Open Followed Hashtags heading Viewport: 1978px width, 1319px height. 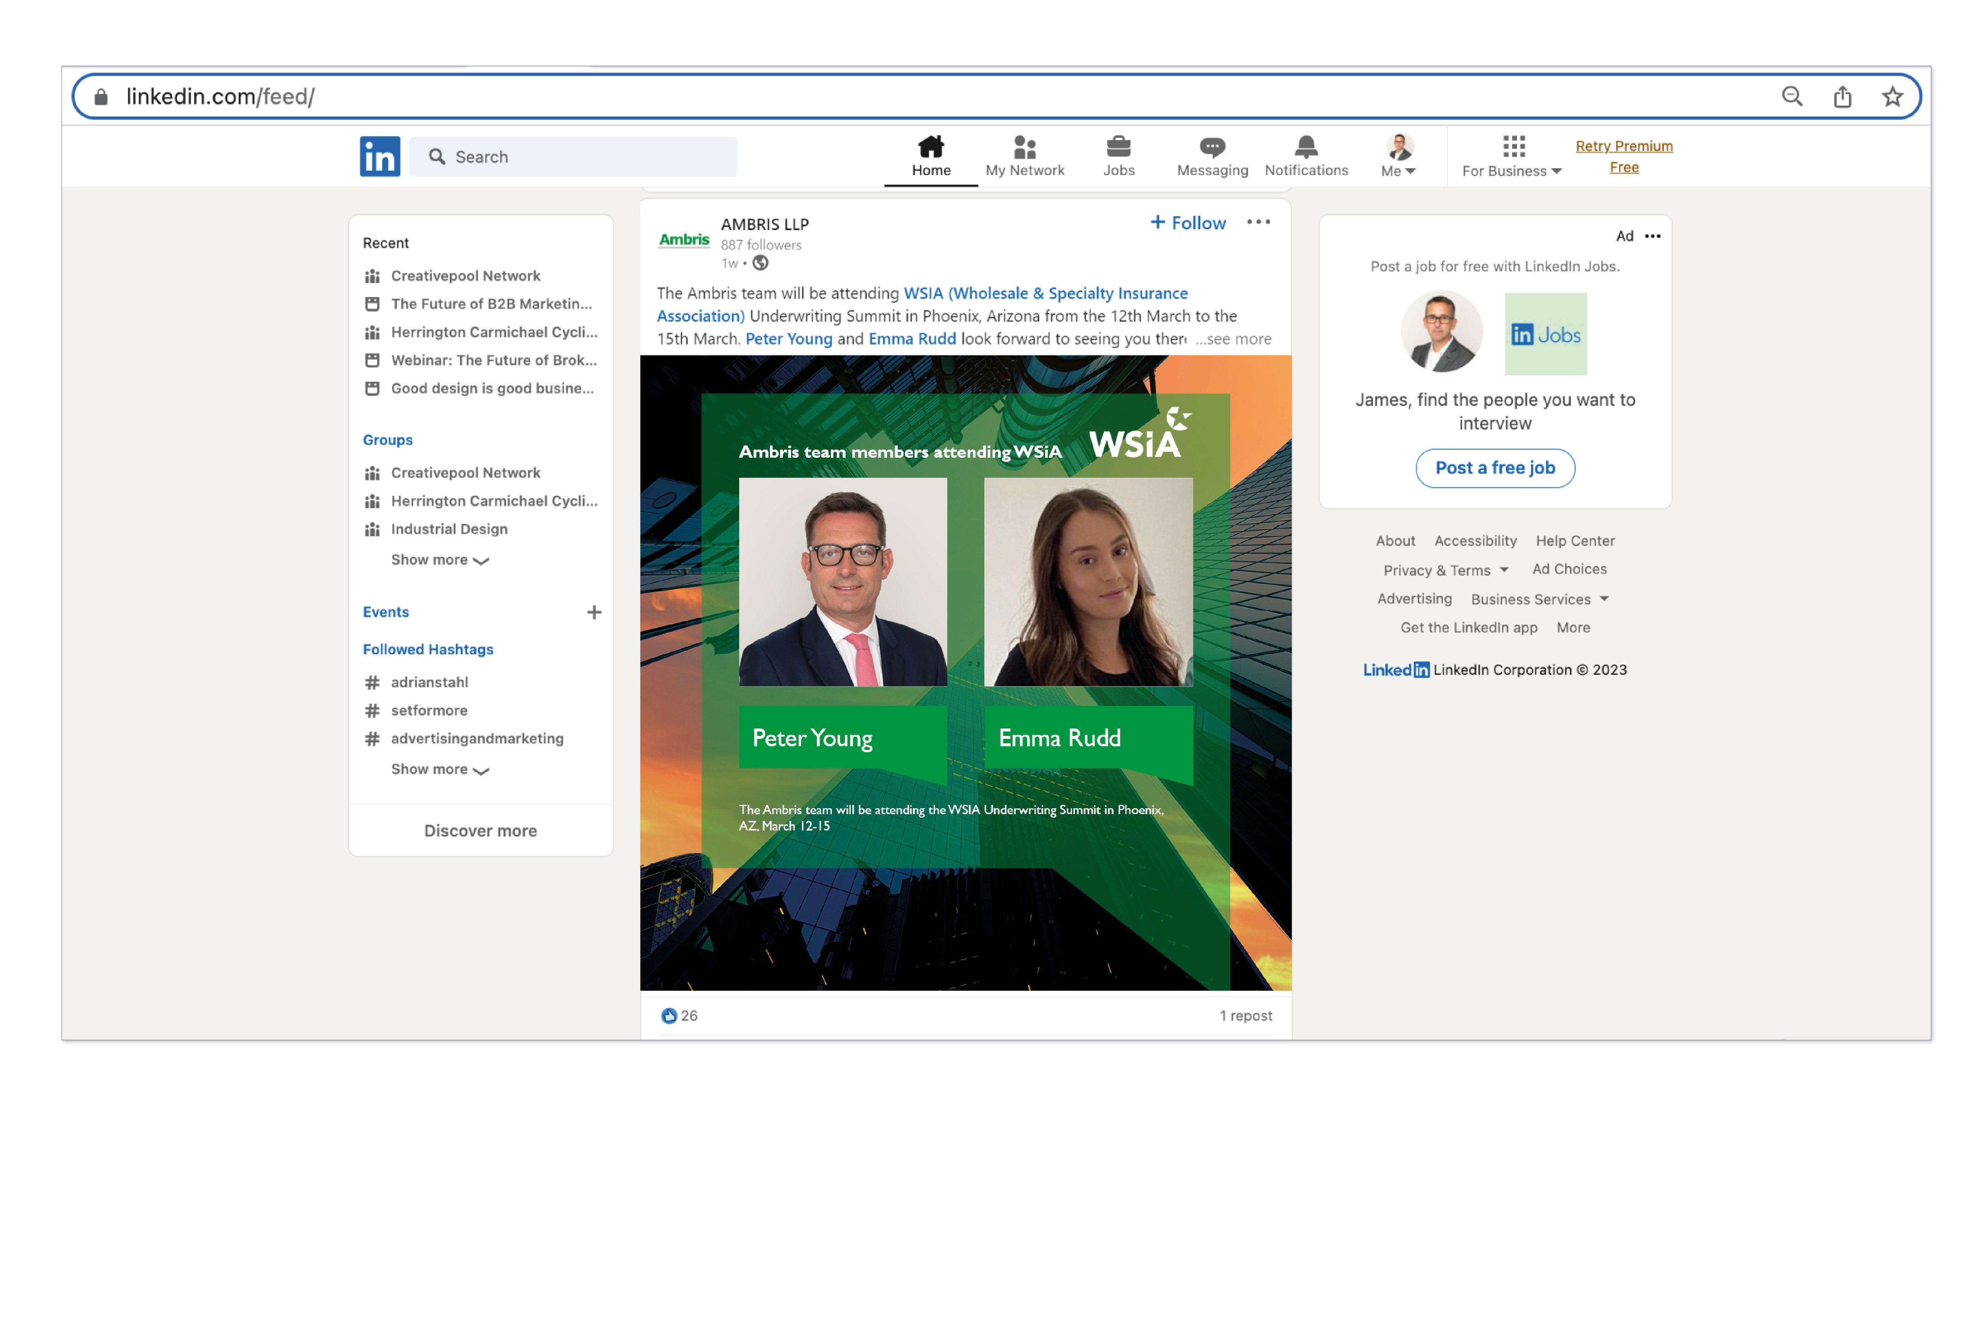pyautogui.click(x=428, y=649)
